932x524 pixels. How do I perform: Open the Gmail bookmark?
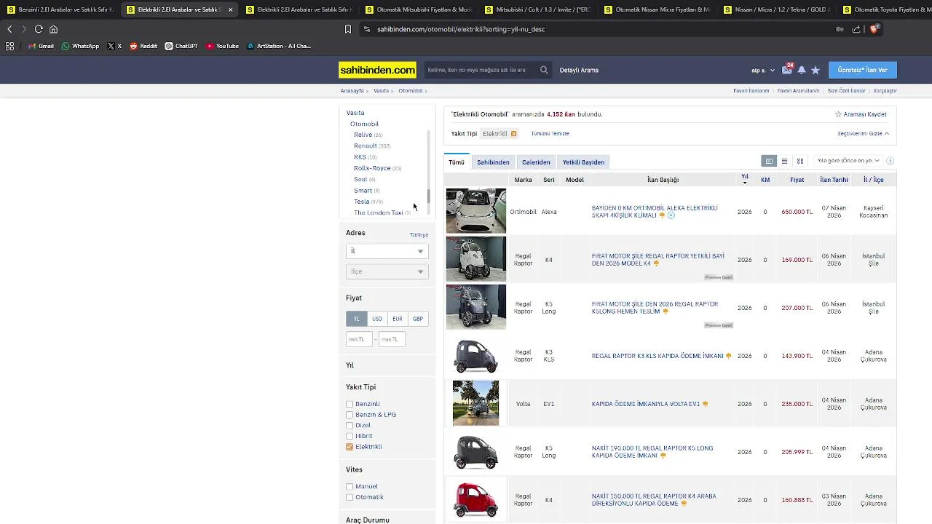42,46
